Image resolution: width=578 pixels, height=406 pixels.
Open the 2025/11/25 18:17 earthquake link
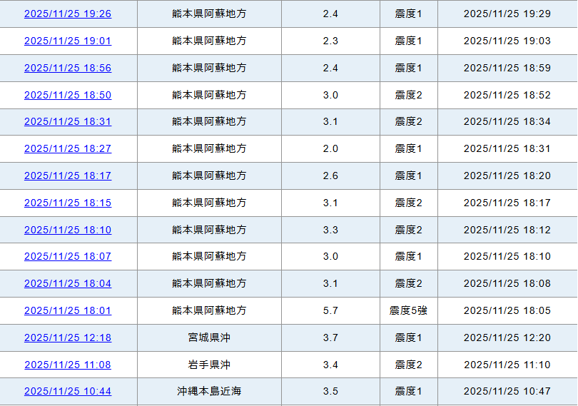[x=68, y=176]
